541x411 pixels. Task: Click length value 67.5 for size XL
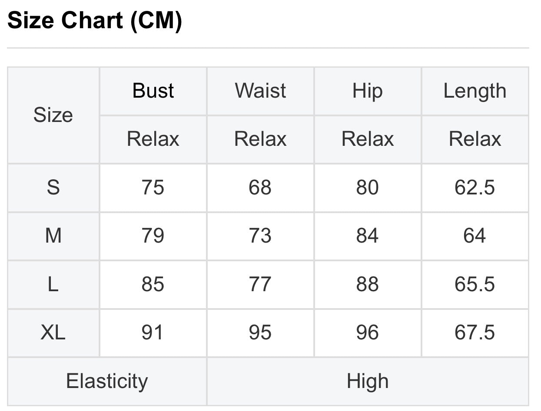[x=475, y=333]
